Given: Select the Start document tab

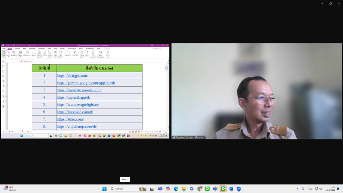Looking at the screenshot, I should (x=4, y=61).
